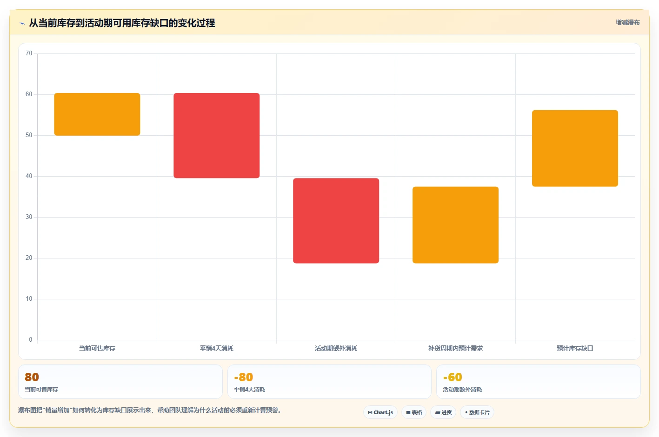Click the orange 预计库存缺口 bar
This screenshot has height=437, width=659.
click(x=575, y=148)
